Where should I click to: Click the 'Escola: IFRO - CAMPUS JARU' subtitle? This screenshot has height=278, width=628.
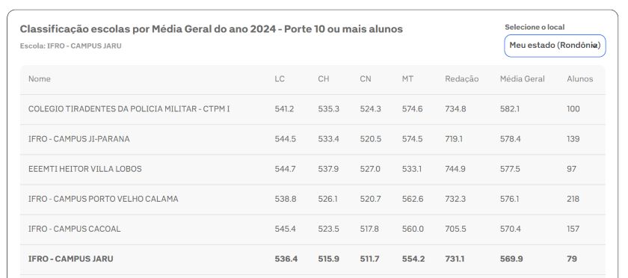pos(70,46)
